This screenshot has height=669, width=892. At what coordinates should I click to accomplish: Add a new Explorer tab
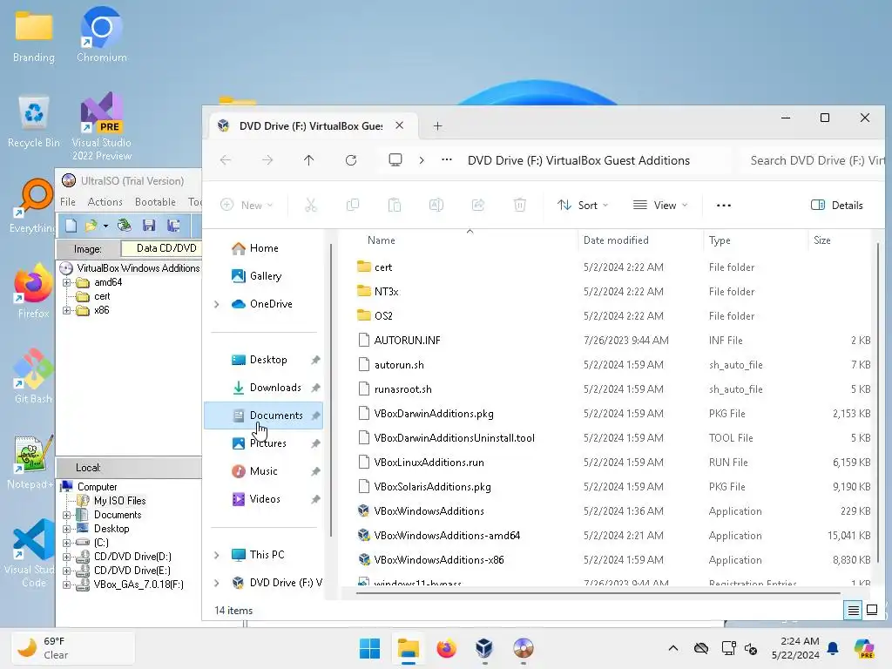437,125
